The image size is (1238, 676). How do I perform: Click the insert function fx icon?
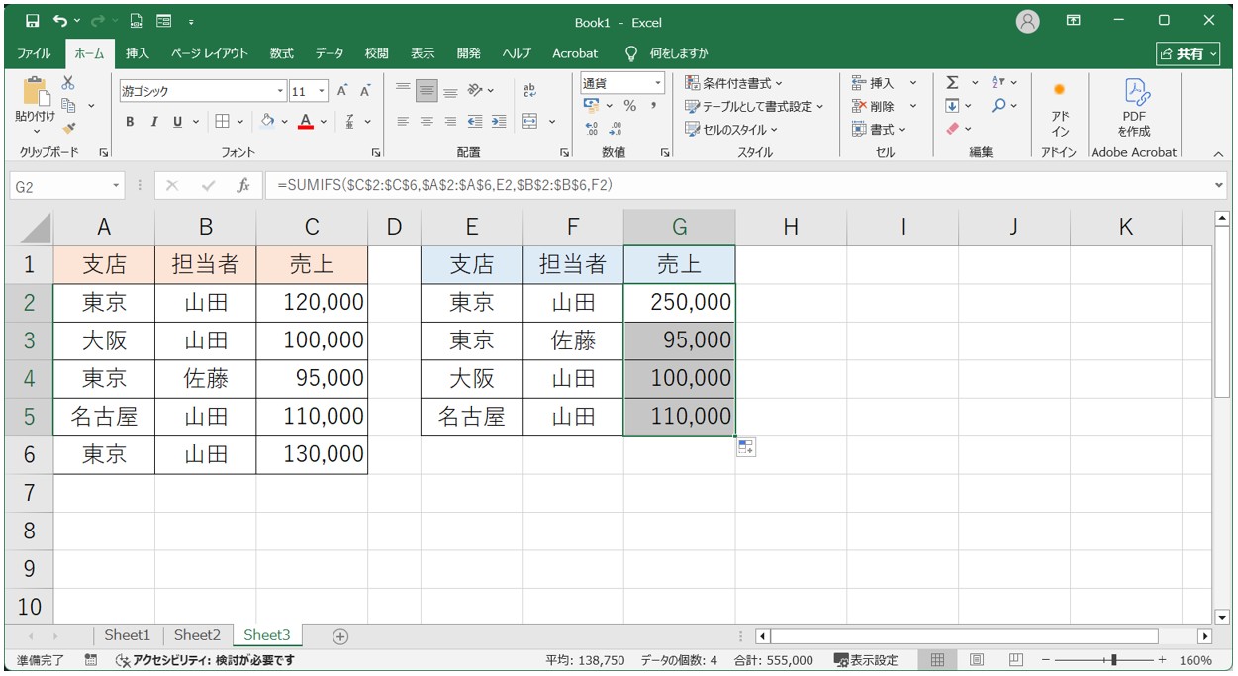tap(243, 185)
